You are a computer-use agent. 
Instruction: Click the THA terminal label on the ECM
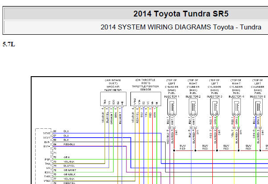click(47, 164)
